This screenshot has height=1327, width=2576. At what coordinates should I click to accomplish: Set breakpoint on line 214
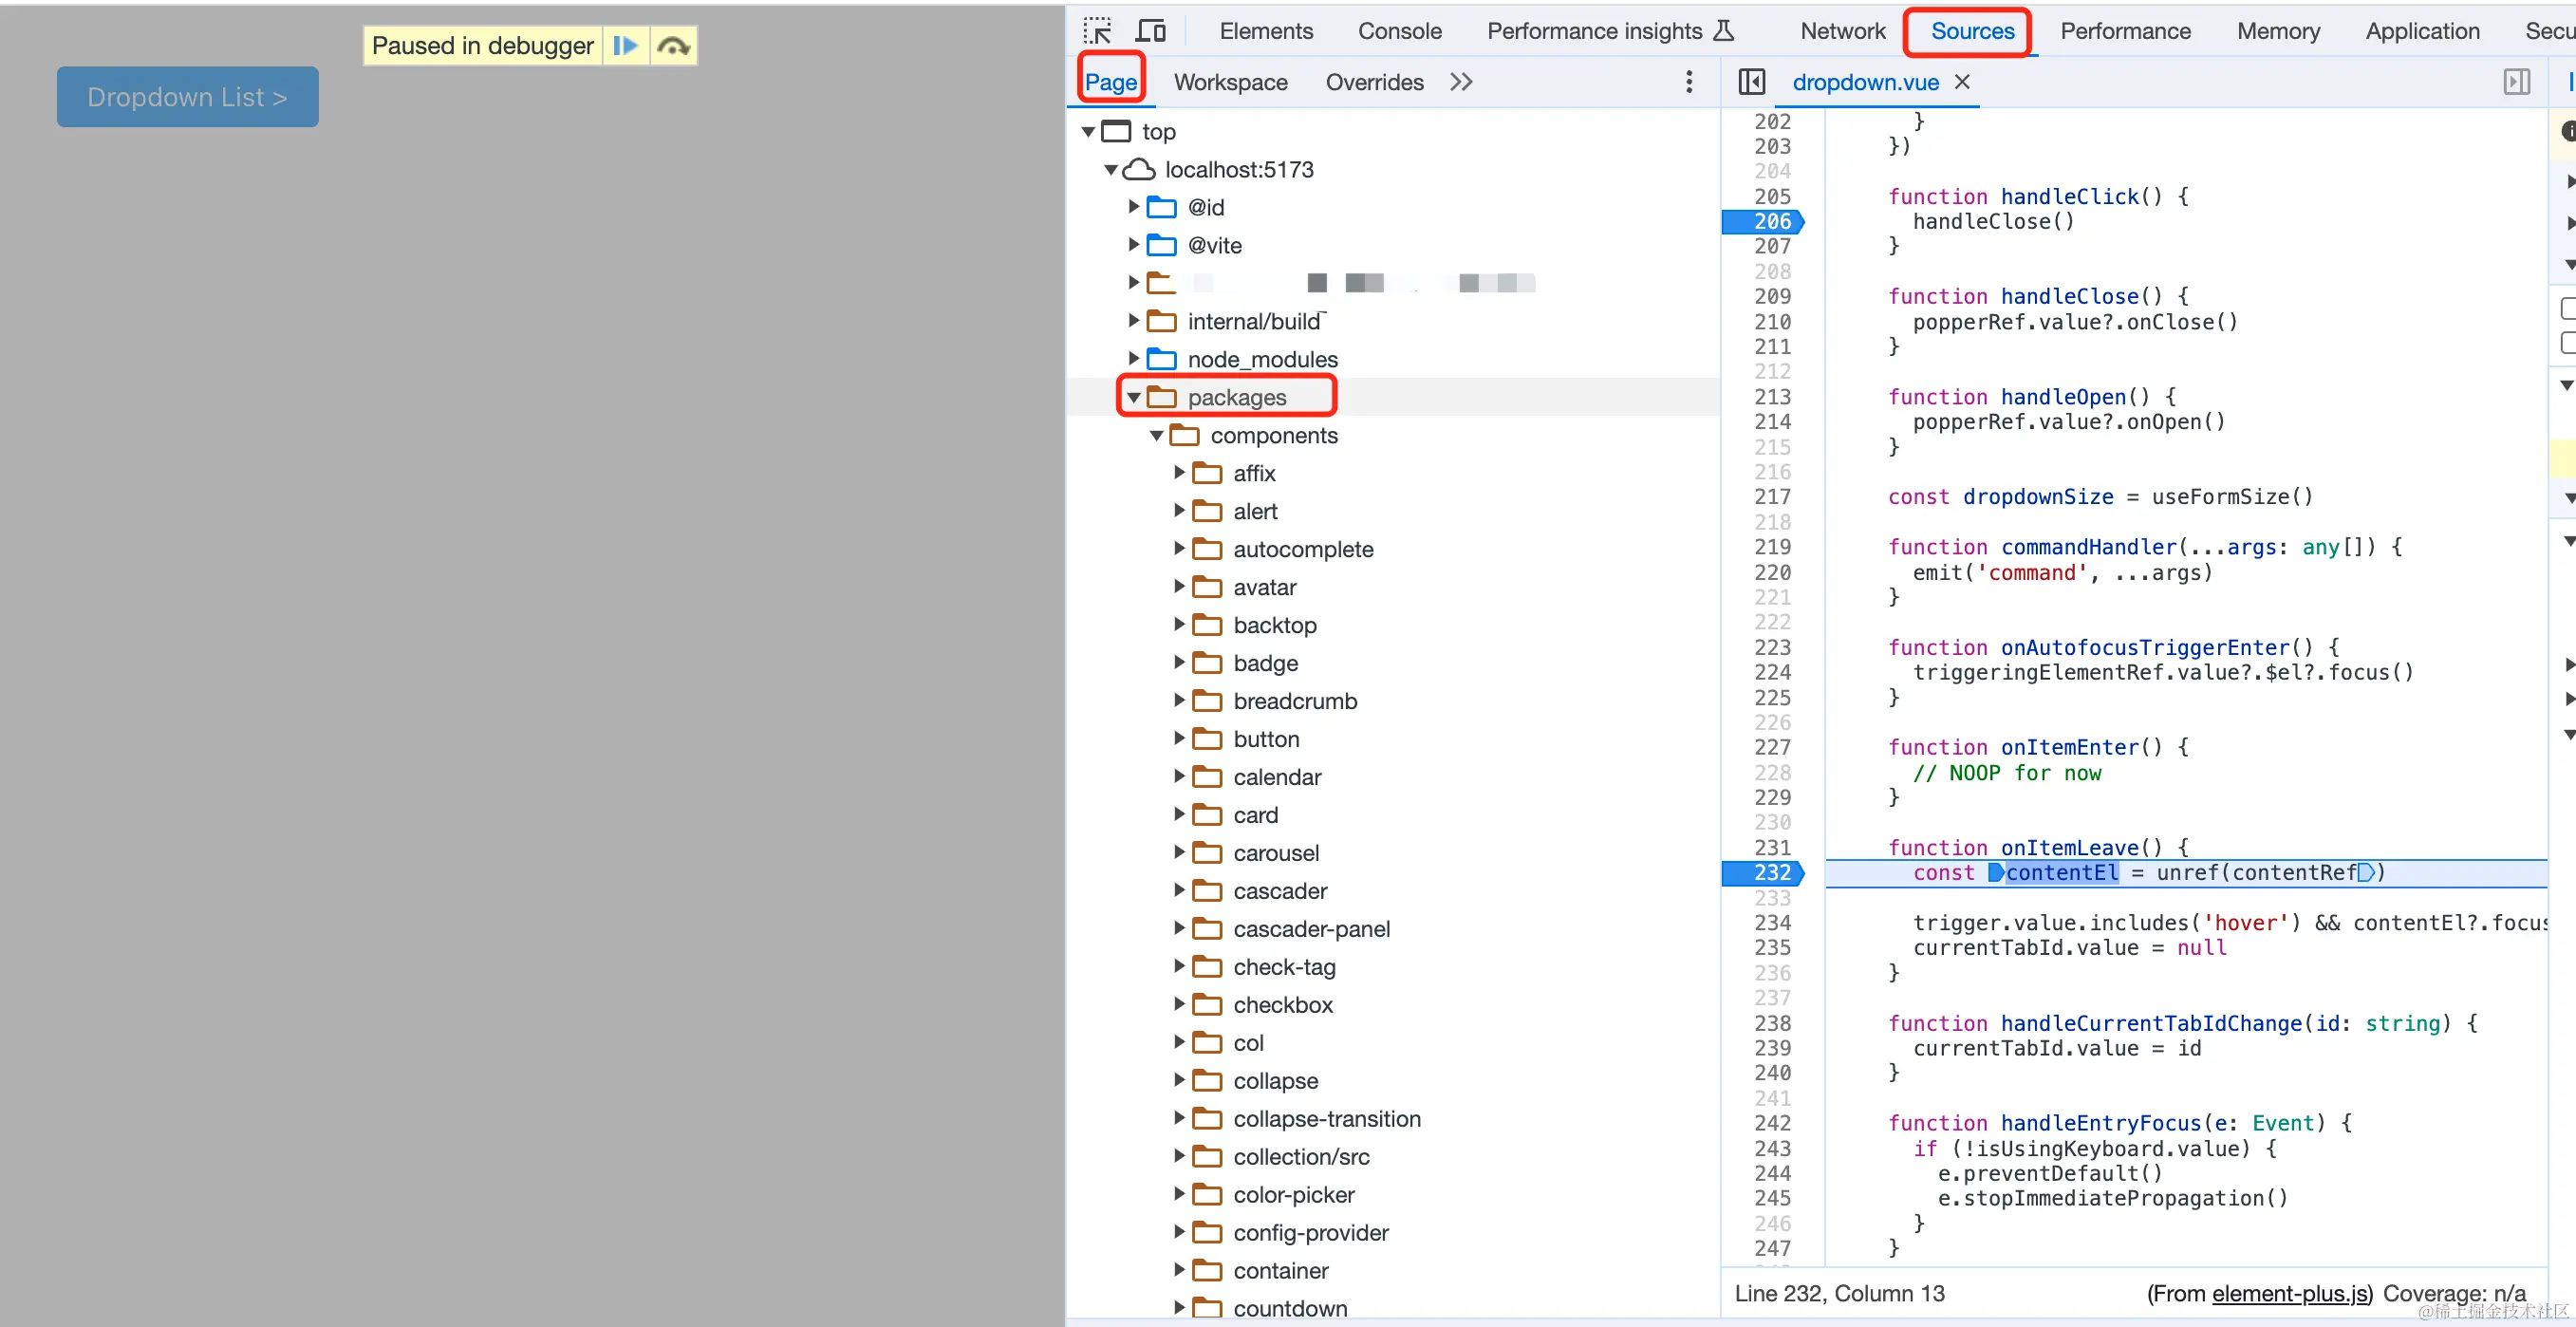pyautogui.click(x=1772, y=422)
